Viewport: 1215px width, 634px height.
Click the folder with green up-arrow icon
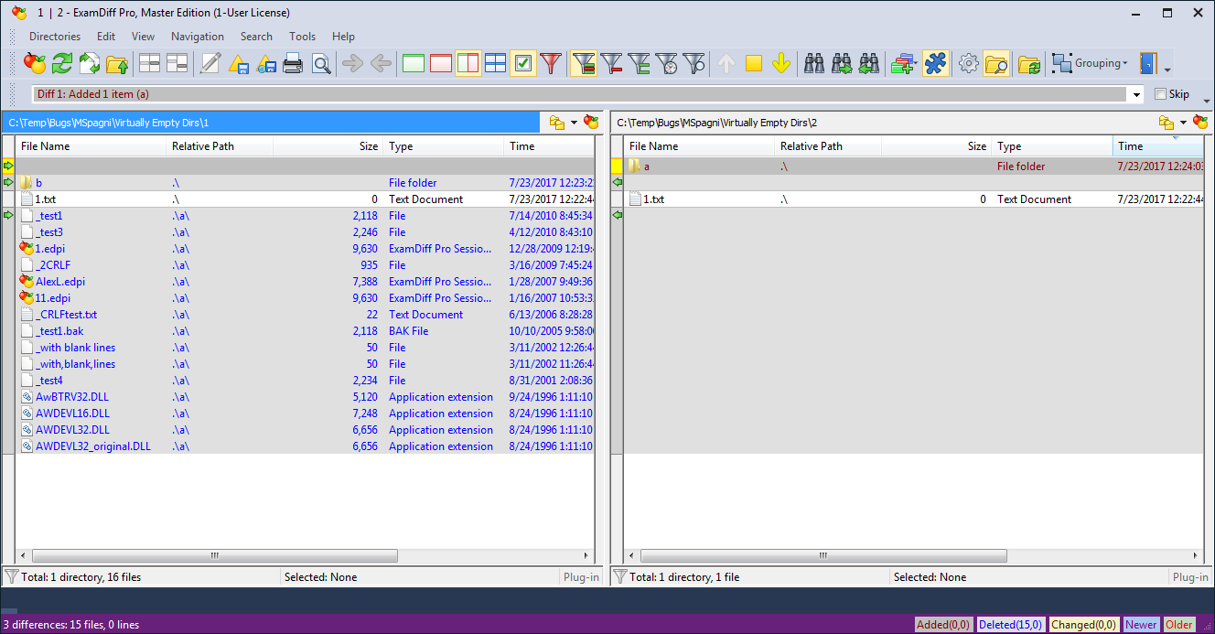117,63
